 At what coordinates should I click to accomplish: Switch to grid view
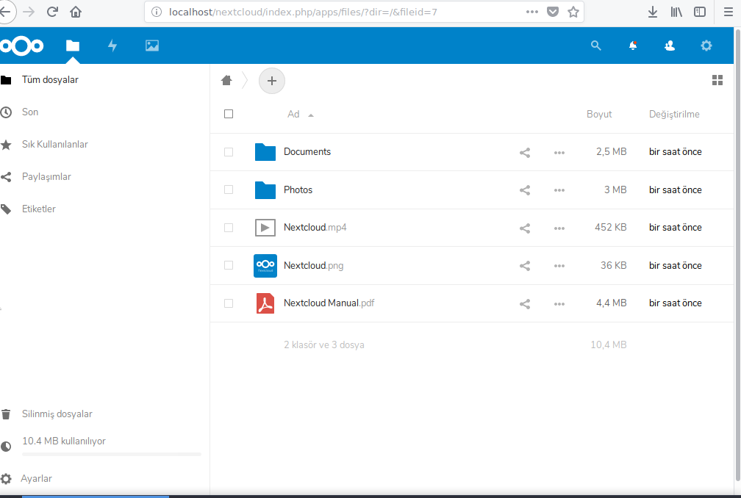[x=717, y=81]
